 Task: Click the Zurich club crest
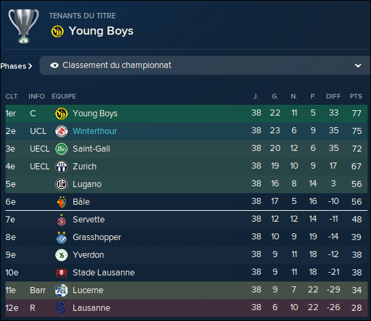[62, 167]
